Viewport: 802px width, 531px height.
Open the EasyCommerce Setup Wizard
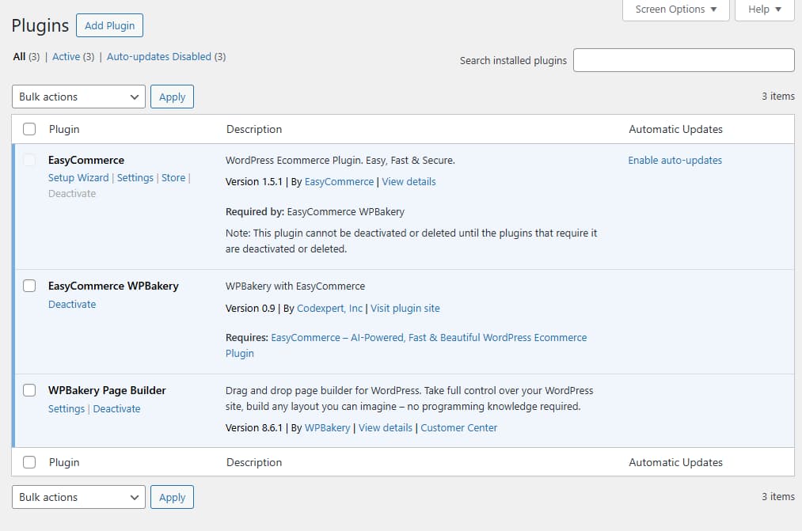coord(78,177)
